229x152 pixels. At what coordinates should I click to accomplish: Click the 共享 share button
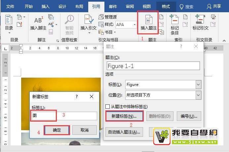pyautogui.click(x=214, y=6)
